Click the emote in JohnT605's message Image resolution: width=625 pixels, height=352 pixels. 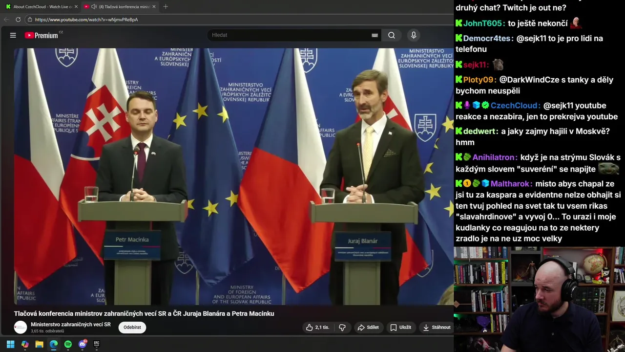coord(576,22)
